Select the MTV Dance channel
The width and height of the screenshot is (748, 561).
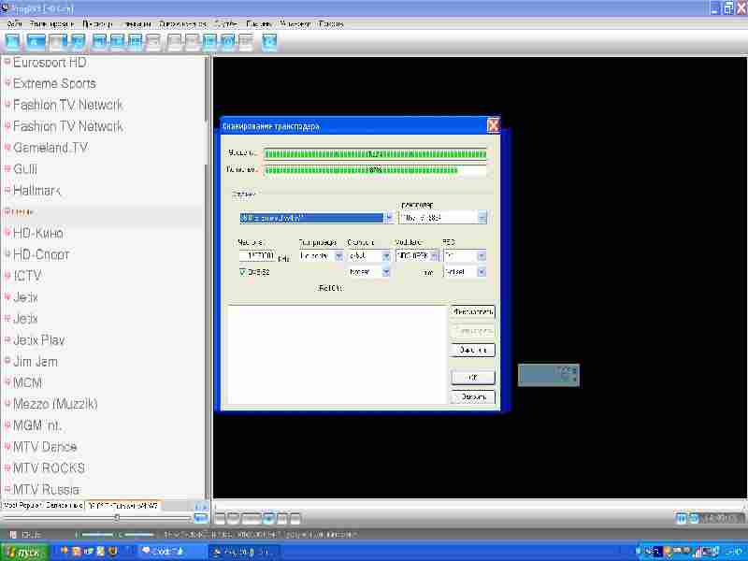pyautogui.click(x=45, y=447)
